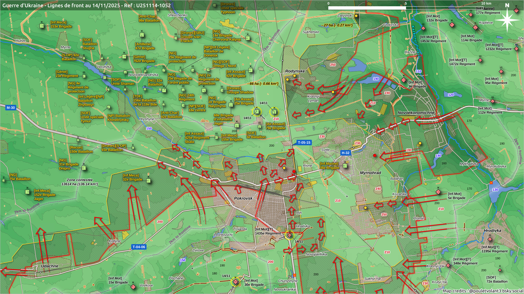
Task: Click the 153e Brigade green unit square
Action: tap(42, 26)
